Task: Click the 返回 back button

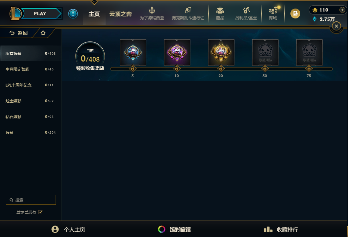Action: tap(18, 33)
